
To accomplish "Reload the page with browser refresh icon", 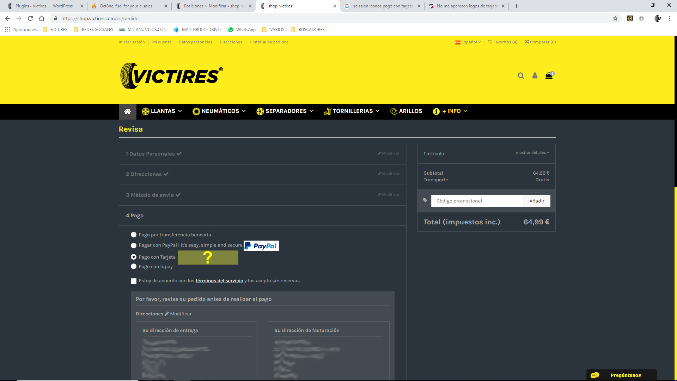I will point(30,18).
